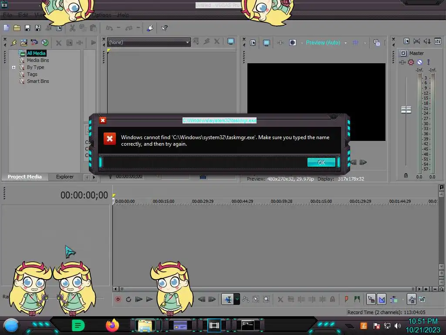This screenshot has height=335, width=446.
Task: Open Project Video Properties in the preview
Action: click(x=253, y=43)
